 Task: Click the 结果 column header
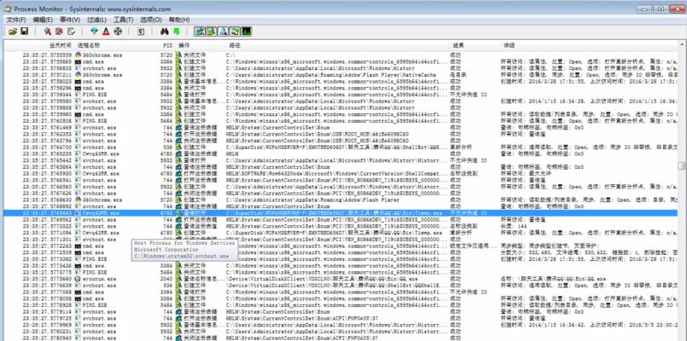tap(458, 45)
